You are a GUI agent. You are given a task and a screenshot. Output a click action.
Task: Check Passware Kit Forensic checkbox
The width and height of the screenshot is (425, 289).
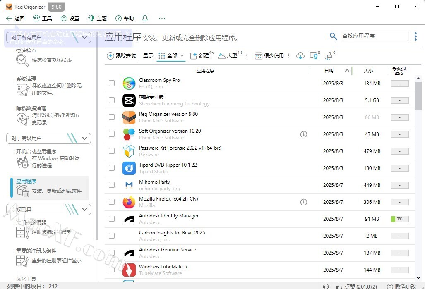click(112, 151)
